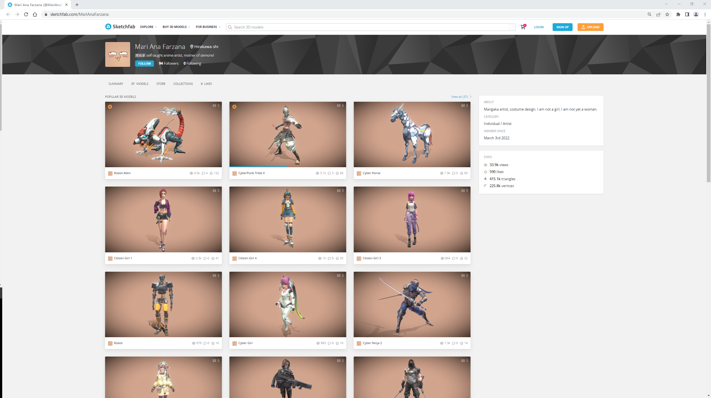Expand the For Business dropdown

[208, 27]
